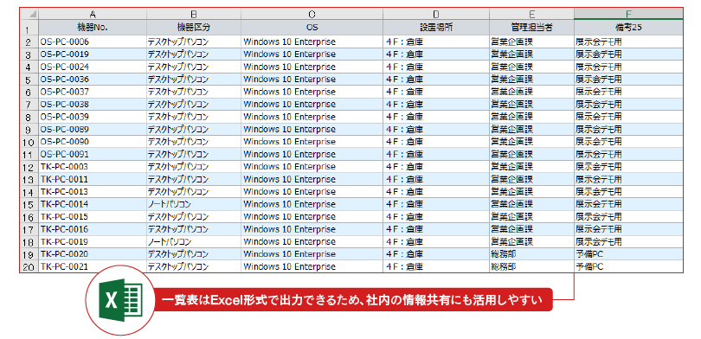The image size is (701, 339).
Task: Click the 備考25 header cell
Action: click(x=628, y=28)
